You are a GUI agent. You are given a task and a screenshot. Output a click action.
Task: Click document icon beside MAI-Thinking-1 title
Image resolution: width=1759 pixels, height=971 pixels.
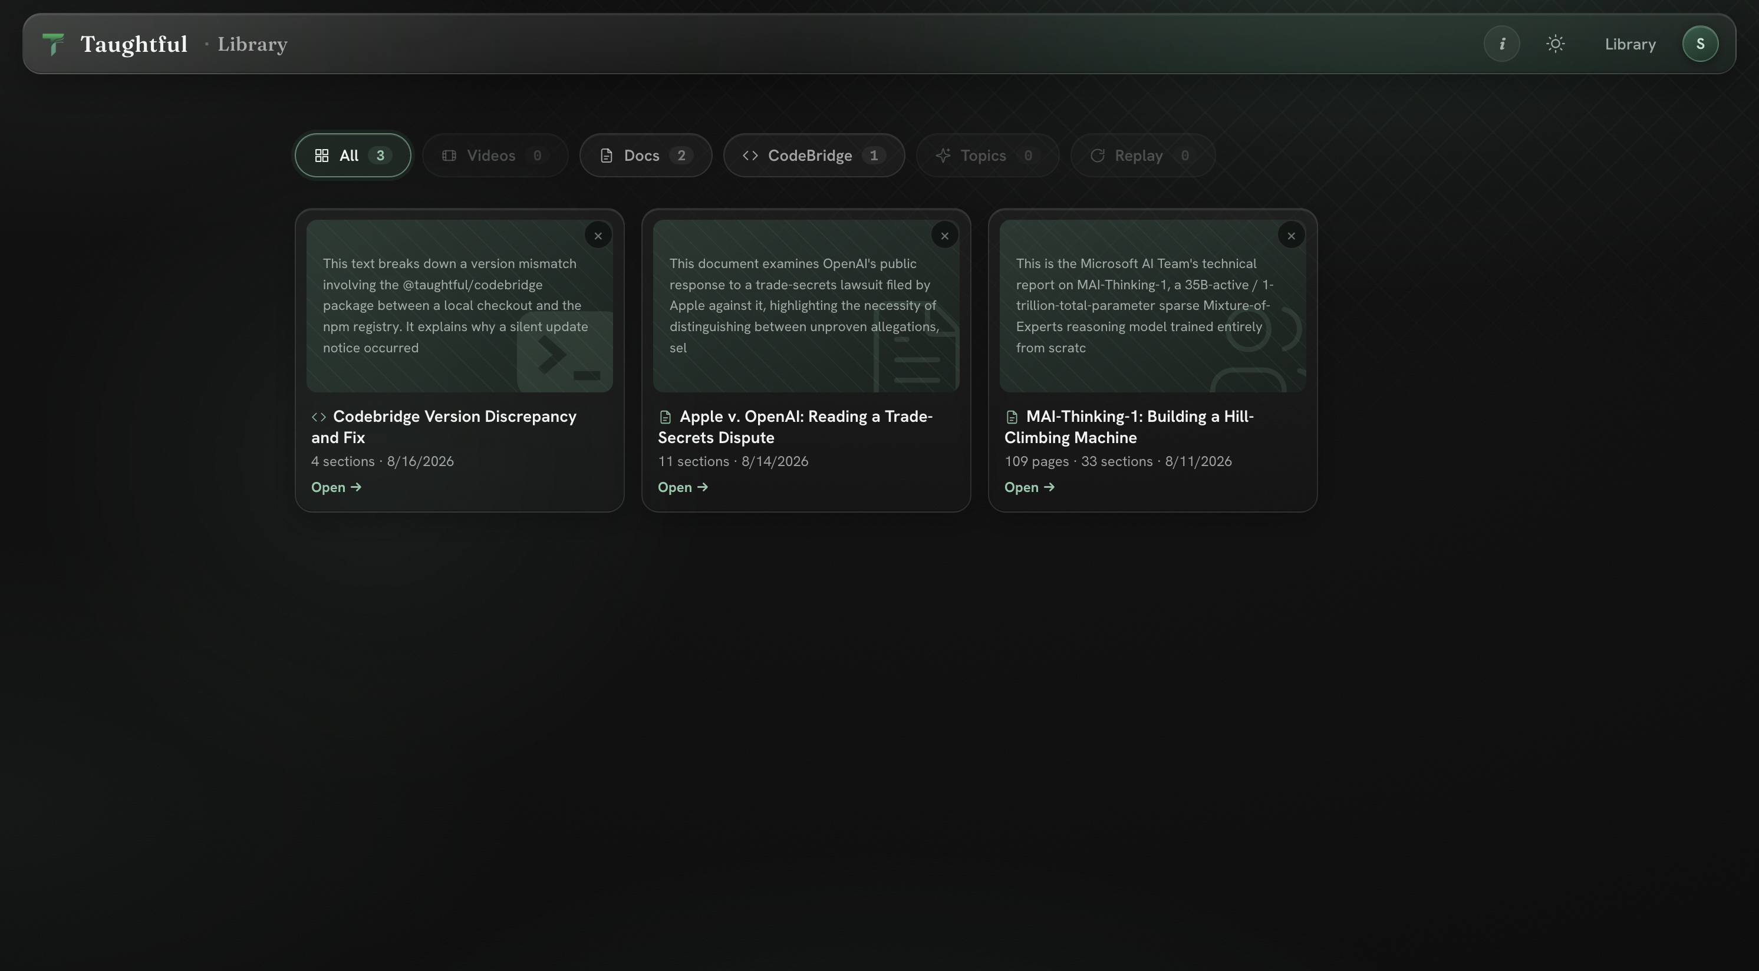click(1012, 417)
